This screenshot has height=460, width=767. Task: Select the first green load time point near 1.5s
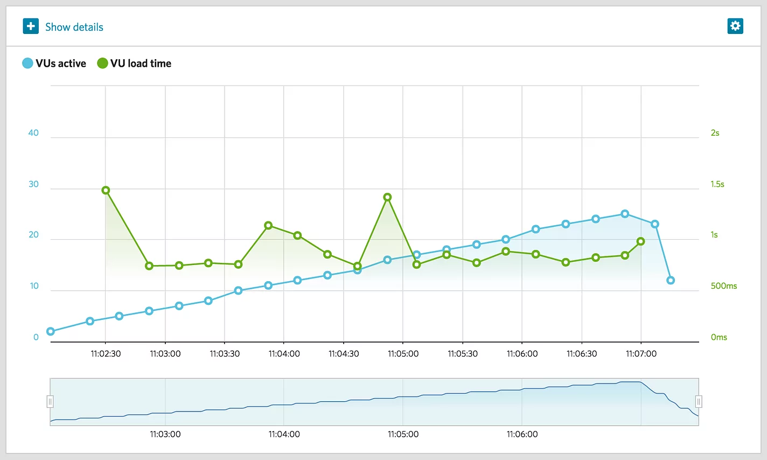point(106,190)
